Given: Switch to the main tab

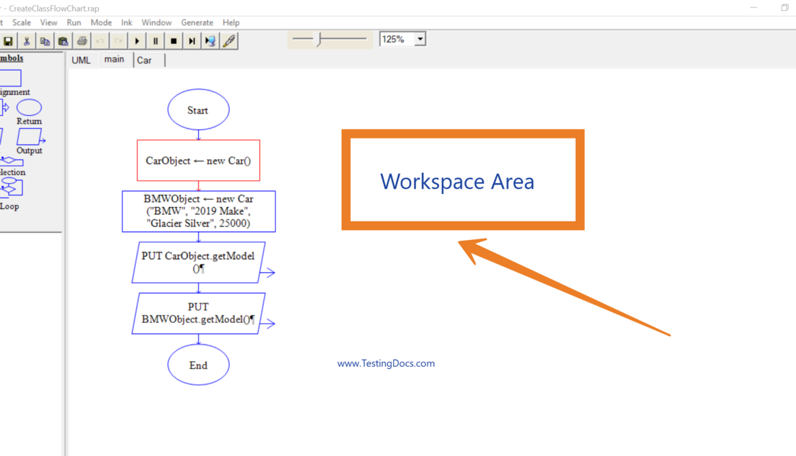Looking at the screenshot, I should 114,60.
